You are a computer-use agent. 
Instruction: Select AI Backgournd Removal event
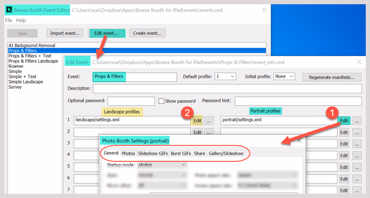click(32, 45)
